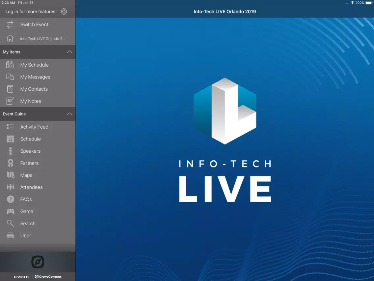The height and width of the screenshot is (281, 374).
Task: Open My Schedule menu entry
Action: point(38,65)
